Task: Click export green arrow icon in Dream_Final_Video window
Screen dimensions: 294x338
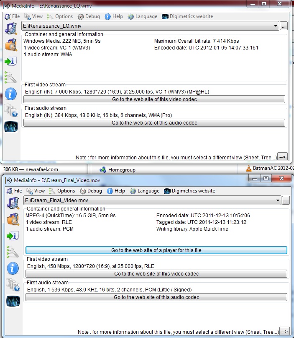Action: (x=13, y=236)
